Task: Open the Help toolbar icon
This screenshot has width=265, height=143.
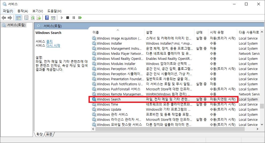Action: click(x=47, y=18)
